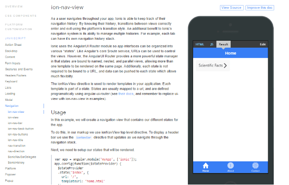Tap the About tab icon in phone demo
This screenshot has height=185, width=289.
[230, 166]
